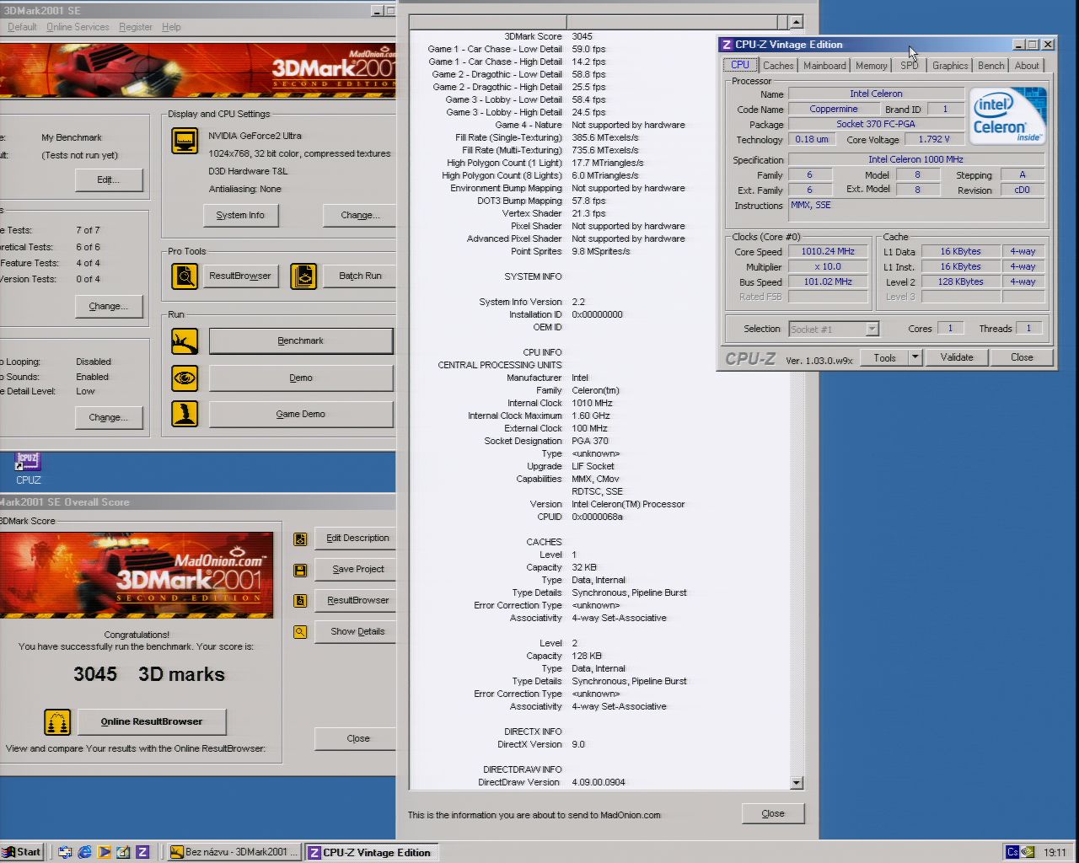Click the scroll down arrow in results list

pyautogui.click(x=797, y=783)
